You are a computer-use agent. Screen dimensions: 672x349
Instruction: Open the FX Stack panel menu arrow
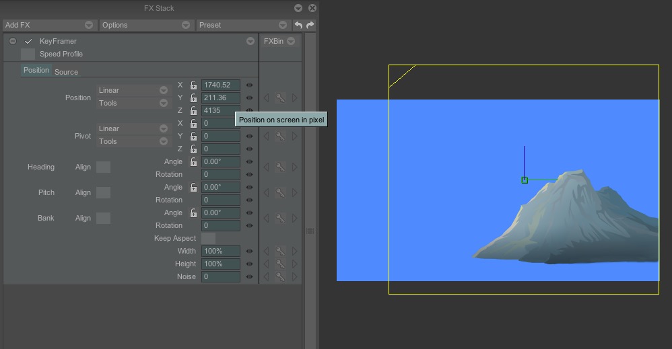298,8
